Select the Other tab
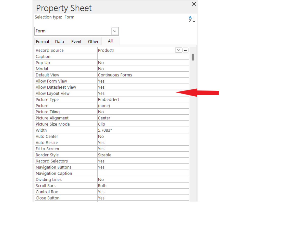This screenshot has width=281, height=246. (x=93, y=42)
